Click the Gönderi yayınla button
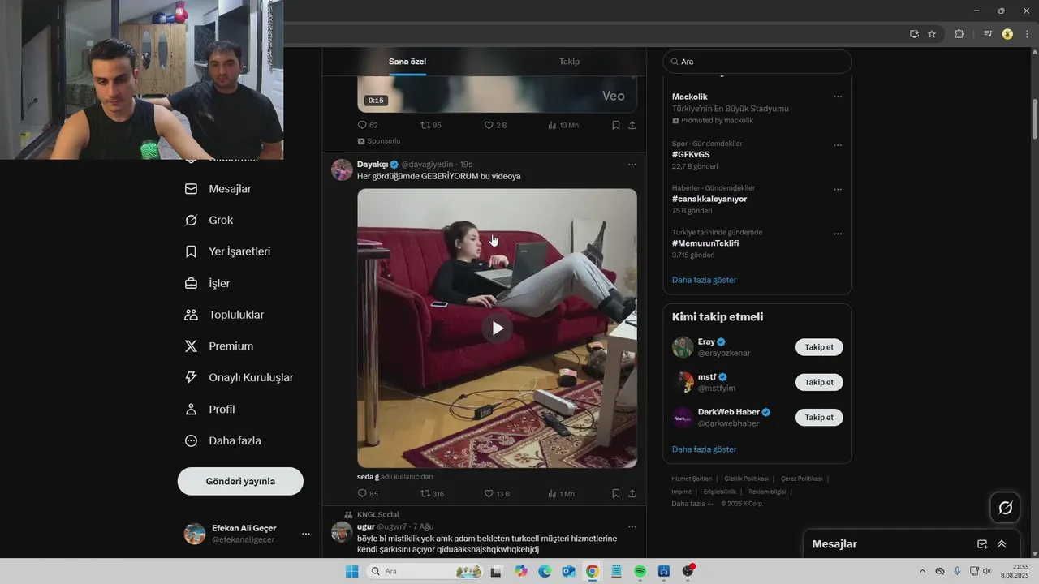This screenshot has width=1039, height=584. [x=240, y=481]
